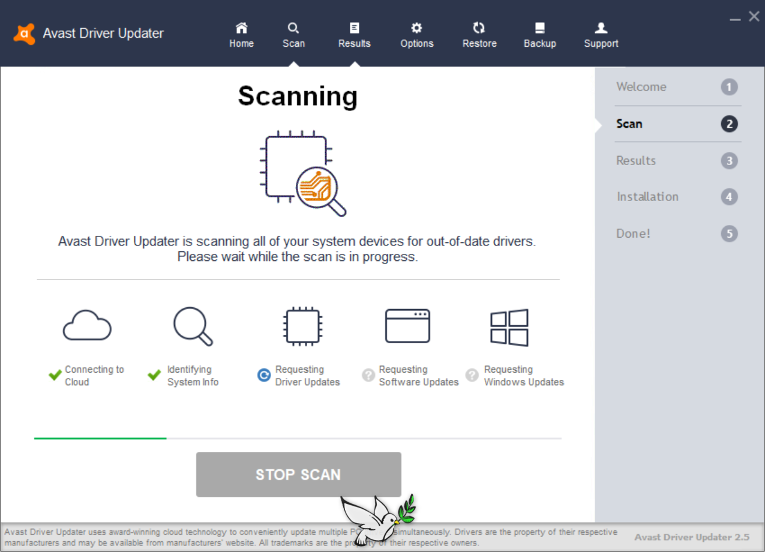765x552 pixels.
Task: Click the Restore arrows icon
Action: pyautogui.click(x=479, y=28)
